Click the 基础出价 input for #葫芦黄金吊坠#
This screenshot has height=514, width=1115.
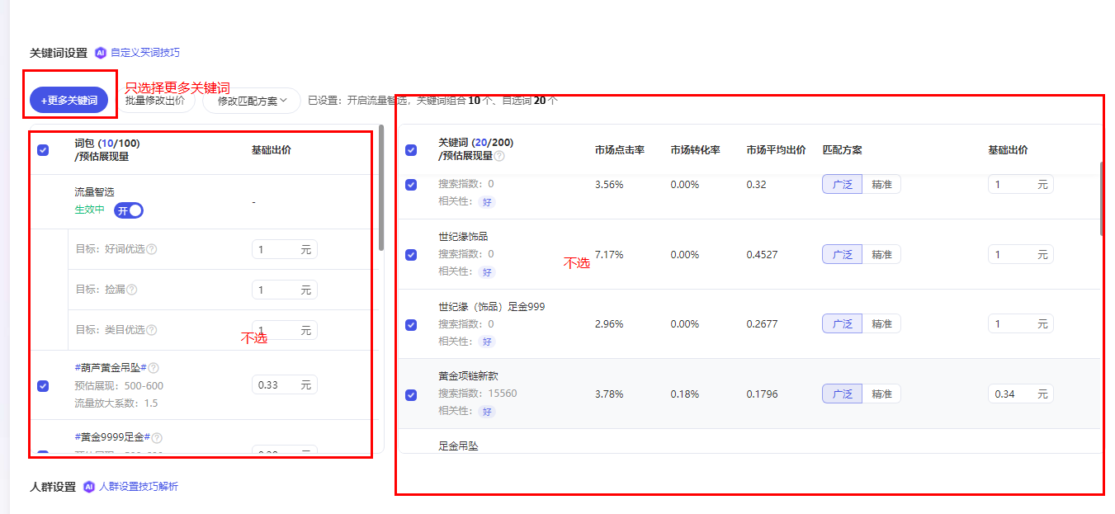pos(276,384)
